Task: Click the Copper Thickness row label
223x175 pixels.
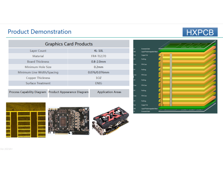Action: point(38,78)
